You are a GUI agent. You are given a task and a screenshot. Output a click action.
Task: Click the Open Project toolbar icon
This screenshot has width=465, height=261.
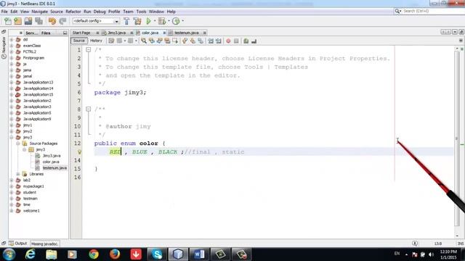click(x=28, y=21)
